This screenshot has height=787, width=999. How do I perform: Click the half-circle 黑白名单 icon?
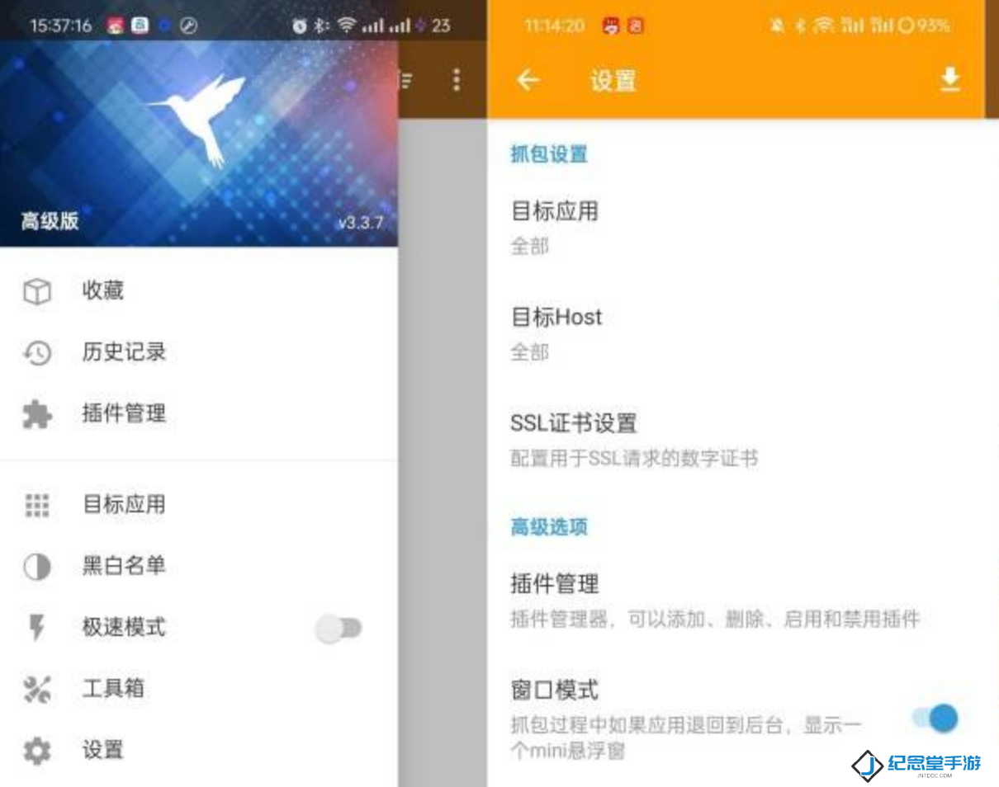point(36,567)
